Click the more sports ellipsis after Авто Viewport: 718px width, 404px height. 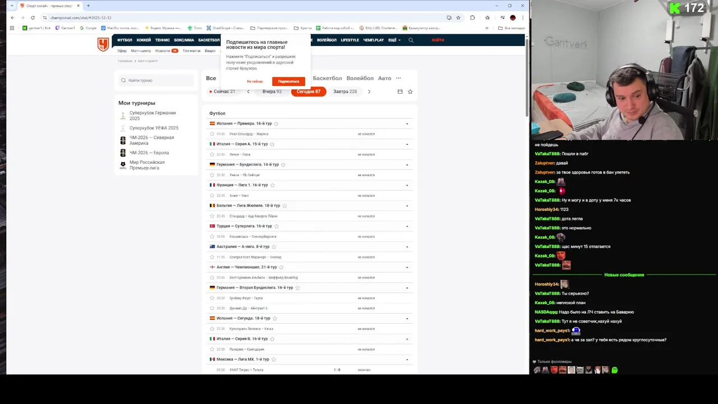(x=398, y=78)
